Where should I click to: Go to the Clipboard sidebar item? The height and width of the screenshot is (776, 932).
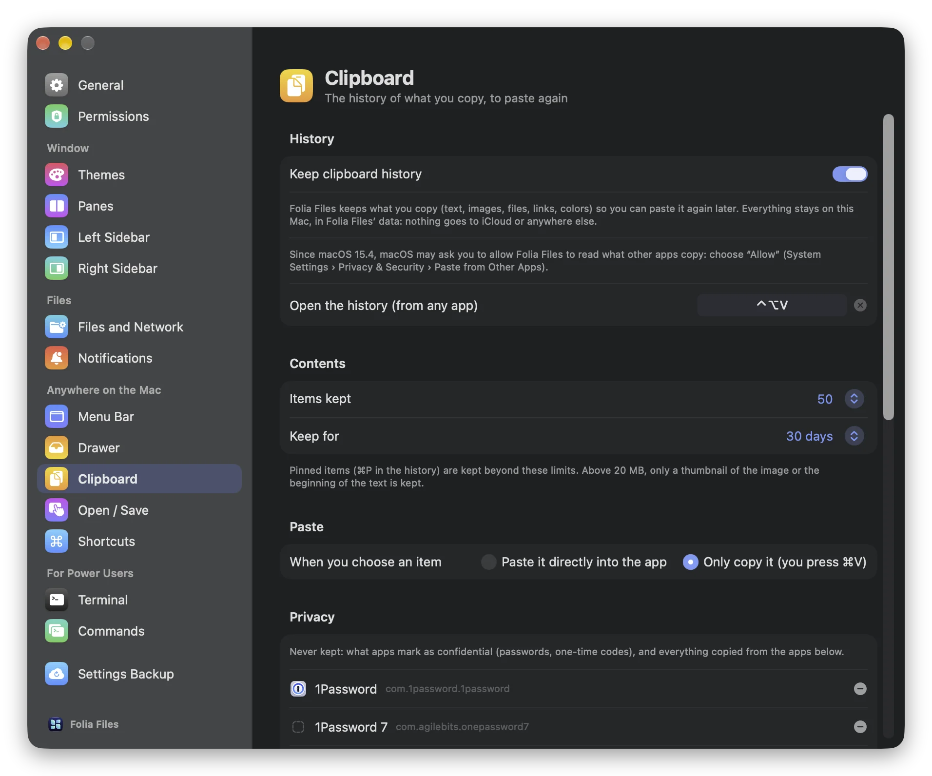(139, 479)
